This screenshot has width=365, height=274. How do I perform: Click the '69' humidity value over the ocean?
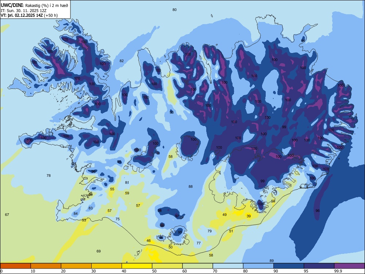(x=99, y=251)
